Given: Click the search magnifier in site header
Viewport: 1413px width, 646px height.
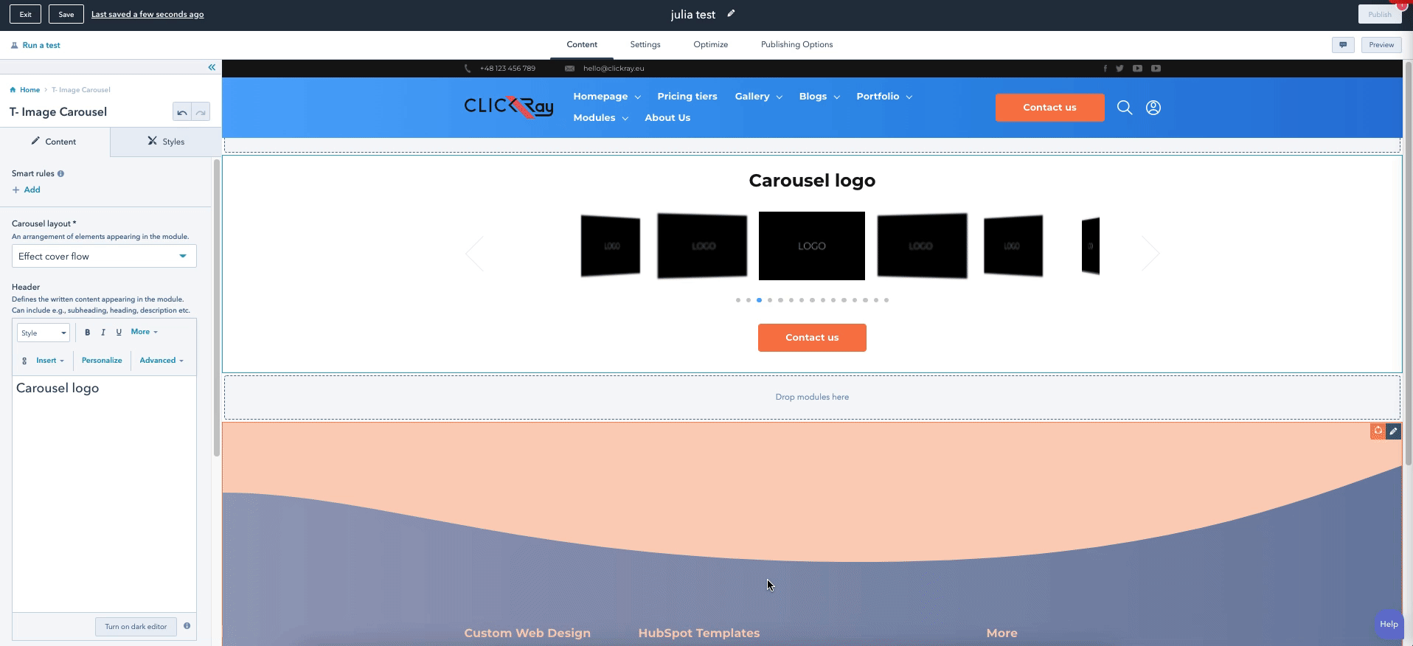Looking at the screenshot, I should pos(1124,108).
